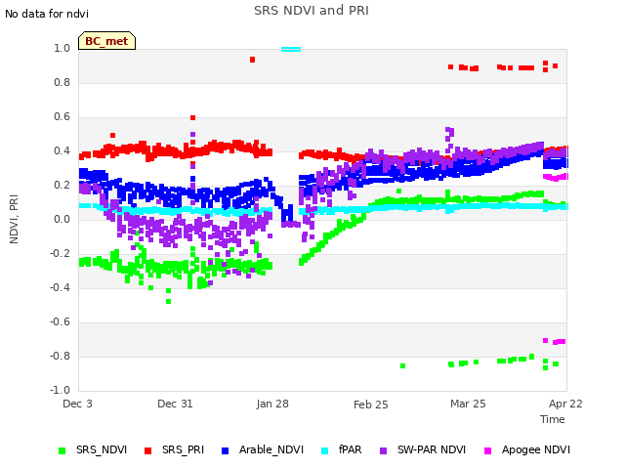Click the purple SW-PAR NDVI legend swatch

click(383, 450)
